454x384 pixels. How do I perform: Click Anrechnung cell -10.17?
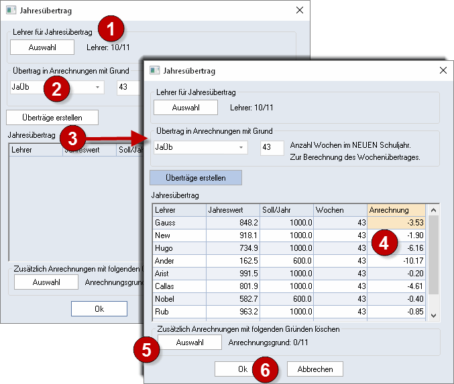coord(396,261)
